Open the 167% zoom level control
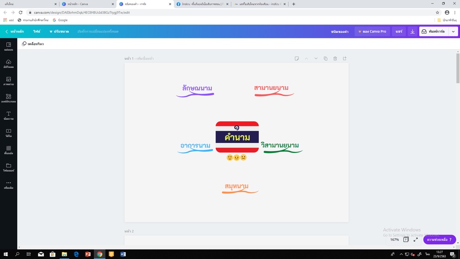Viewport: 460px width, 259px height. pyautogui.click(x=394, y=240)
